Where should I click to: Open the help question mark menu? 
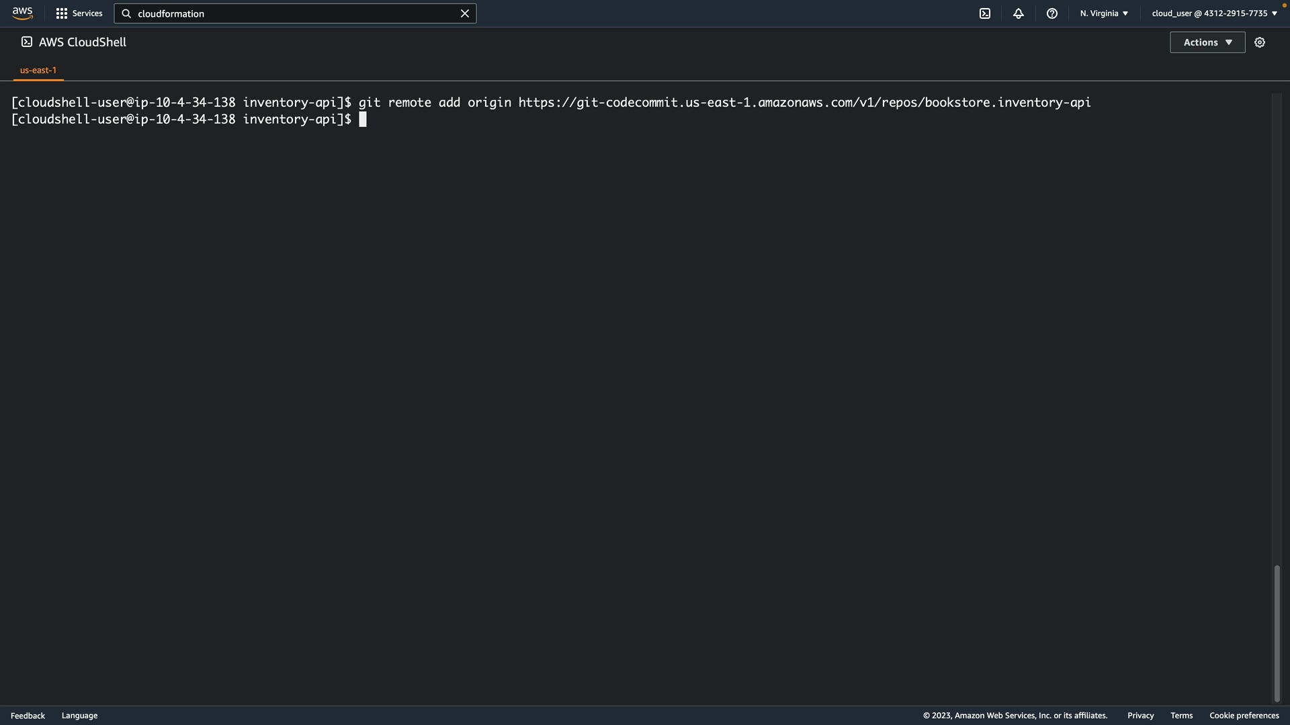pyautogui.click(x=1052, y=13)
